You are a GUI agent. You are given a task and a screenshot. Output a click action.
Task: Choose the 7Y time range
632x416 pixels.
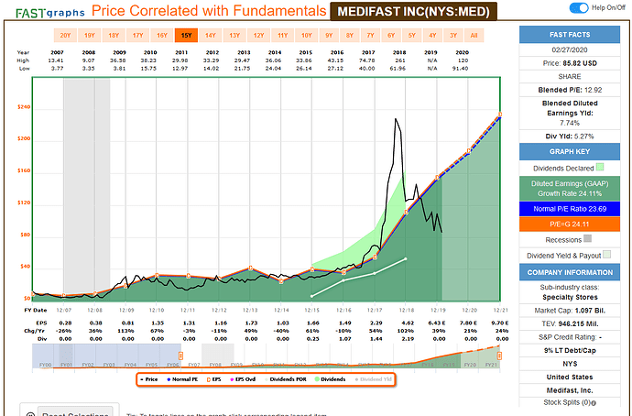[370, 36]
